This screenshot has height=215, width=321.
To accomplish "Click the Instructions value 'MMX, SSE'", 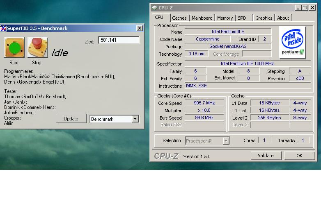I will 248,86.
